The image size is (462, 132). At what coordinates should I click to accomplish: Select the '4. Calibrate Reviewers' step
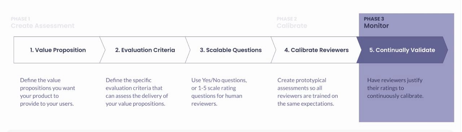pos(317,50)
